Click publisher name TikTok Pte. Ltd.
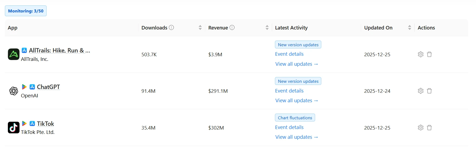The height and width of the screenshot is (152, 476). 38,132
